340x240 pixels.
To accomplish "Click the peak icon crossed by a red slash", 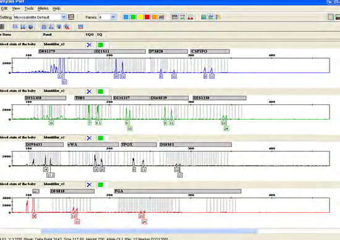I will 67,27.
